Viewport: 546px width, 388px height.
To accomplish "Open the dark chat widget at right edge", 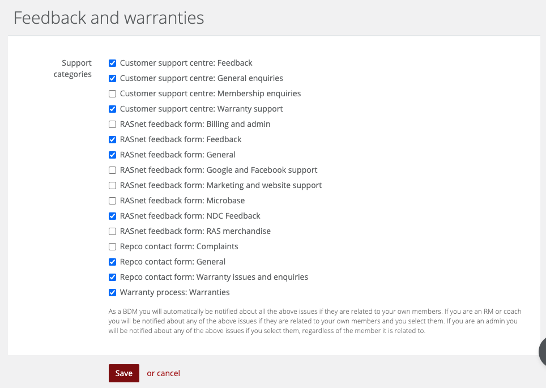I will 542,352.
